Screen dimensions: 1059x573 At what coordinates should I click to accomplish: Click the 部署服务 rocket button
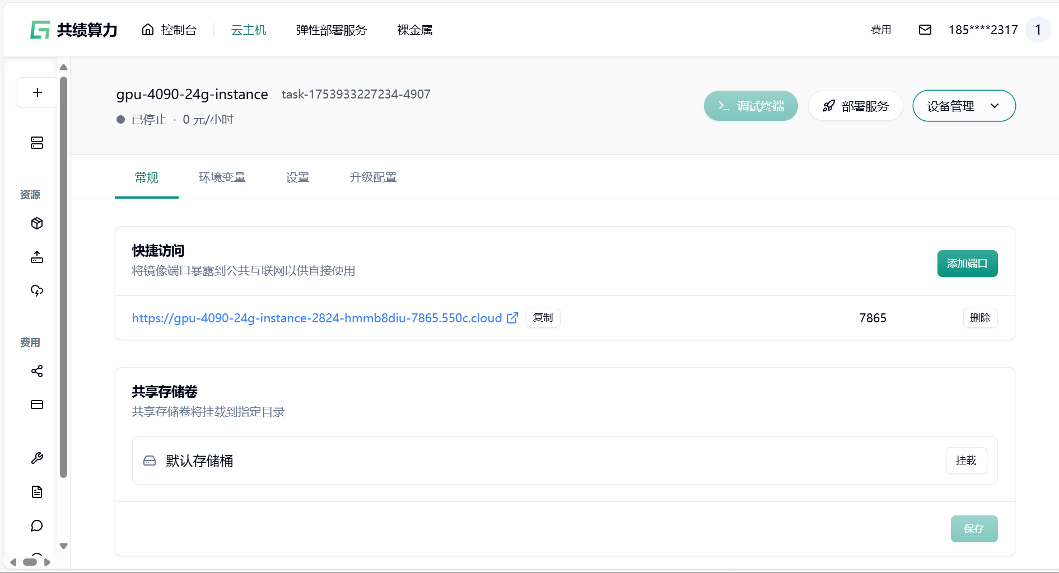coord(855,106)
